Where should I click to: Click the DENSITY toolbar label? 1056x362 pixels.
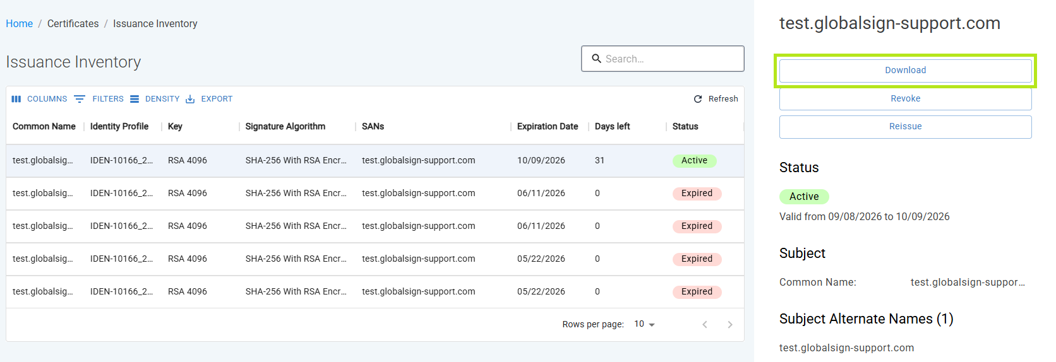[x=162, y=99]
